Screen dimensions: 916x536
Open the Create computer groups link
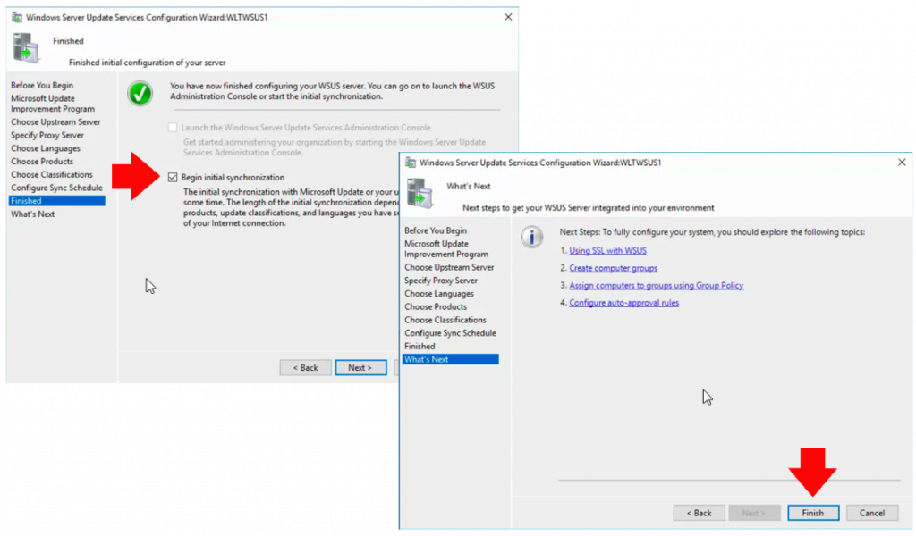[613, 268]
